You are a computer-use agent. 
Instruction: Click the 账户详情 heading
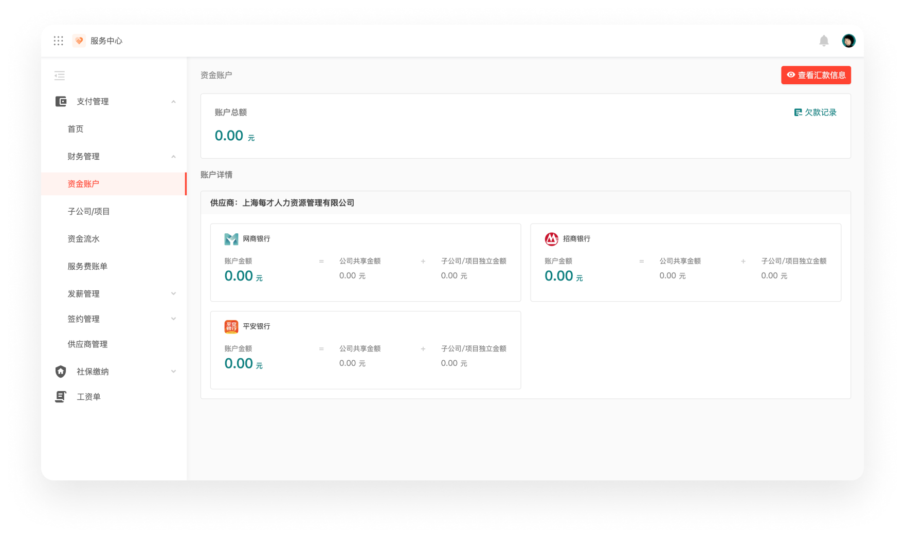216,175
